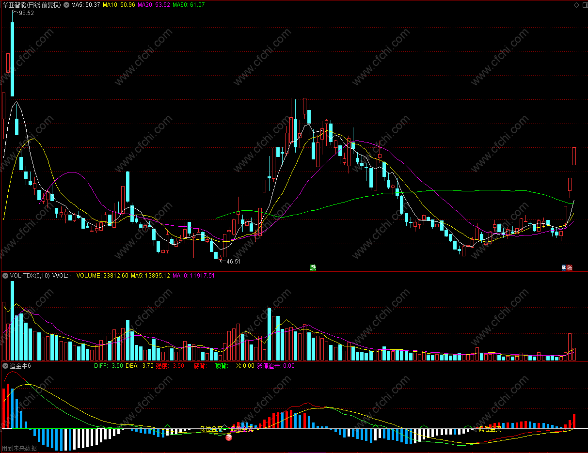Click the 顶背 label
The height and width of the screenshot is (453, 588).
pyautogui.click(x=223, y=366)
